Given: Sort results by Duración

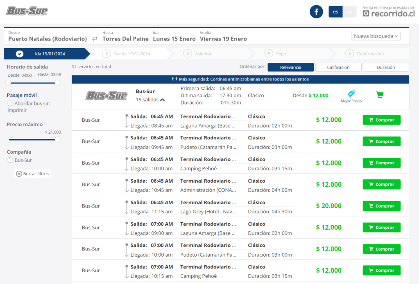Looking at the screenshot, I should pos(385,67).
